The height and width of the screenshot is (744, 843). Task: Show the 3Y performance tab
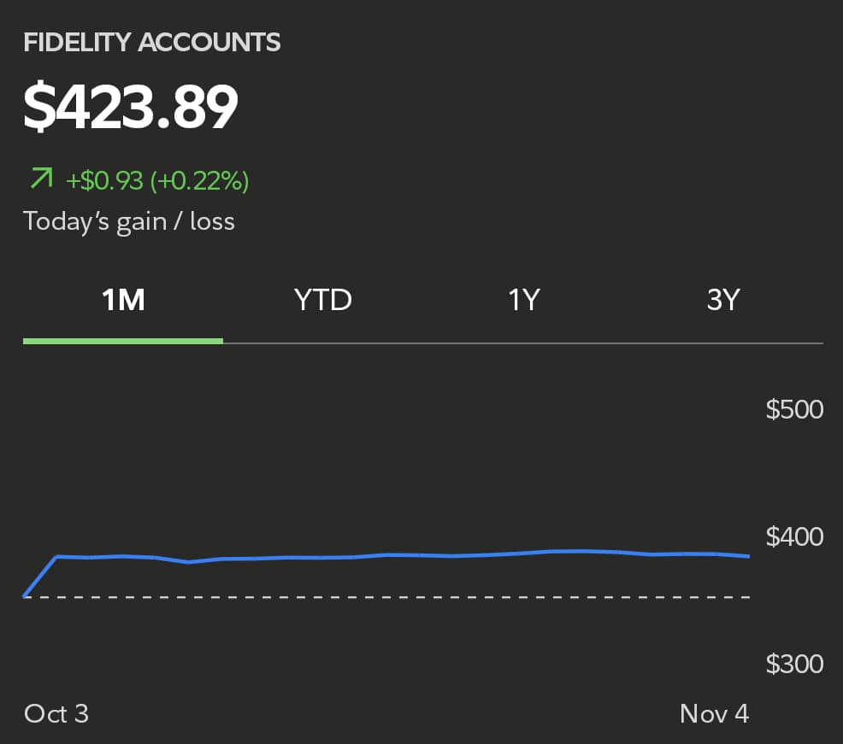point(722,301)
